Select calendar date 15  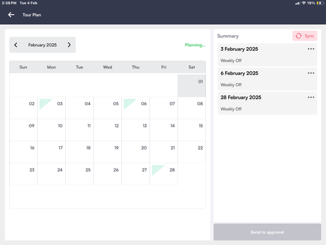click(192, 130)
